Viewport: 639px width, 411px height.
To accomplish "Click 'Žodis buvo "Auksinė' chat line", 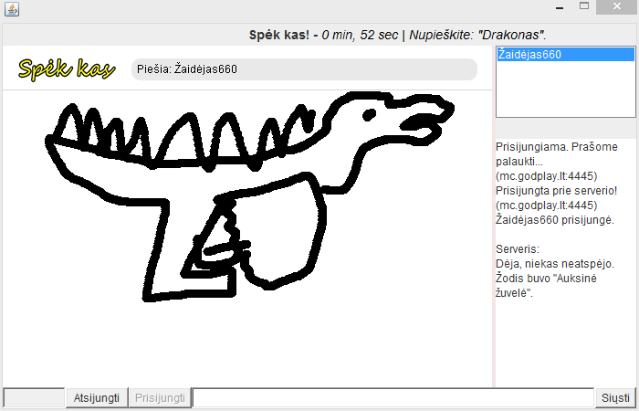I will (546, 279).
